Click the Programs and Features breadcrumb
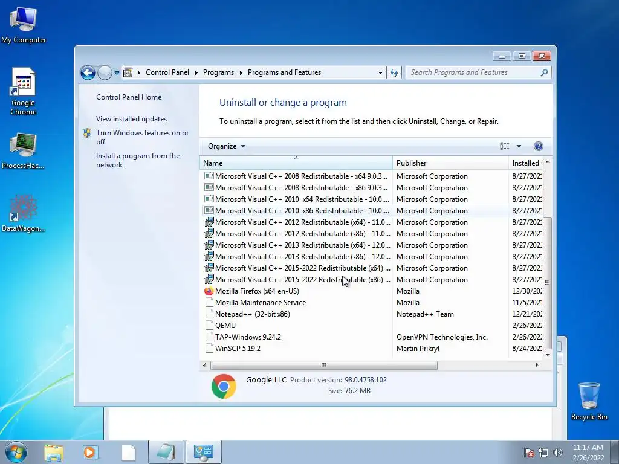619x464 pixels. point(284,72)
